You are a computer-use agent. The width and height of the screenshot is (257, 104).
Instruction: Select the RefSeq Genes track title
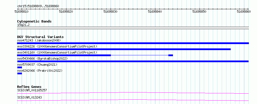[29, 87]
